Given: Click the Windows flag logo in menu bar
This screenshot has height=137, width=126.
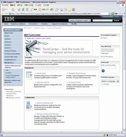Looking at the screenshot, I should point(123,5).
